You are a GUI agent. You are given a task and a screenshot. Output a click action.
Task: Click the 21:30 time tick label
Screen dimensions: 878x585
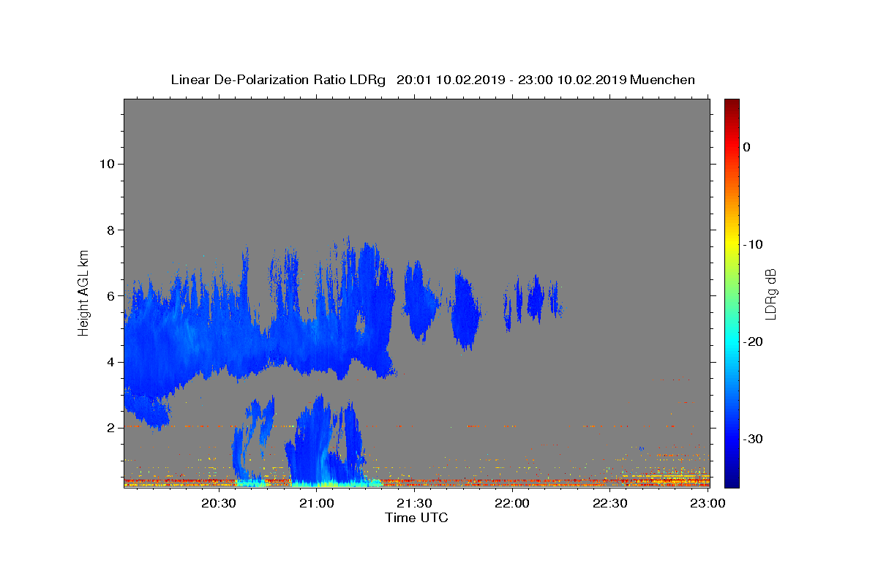click(x=415, y=503)
